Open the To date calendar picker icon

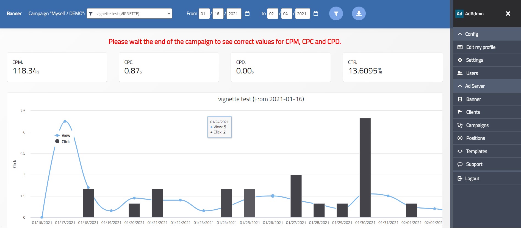point(316,13)
